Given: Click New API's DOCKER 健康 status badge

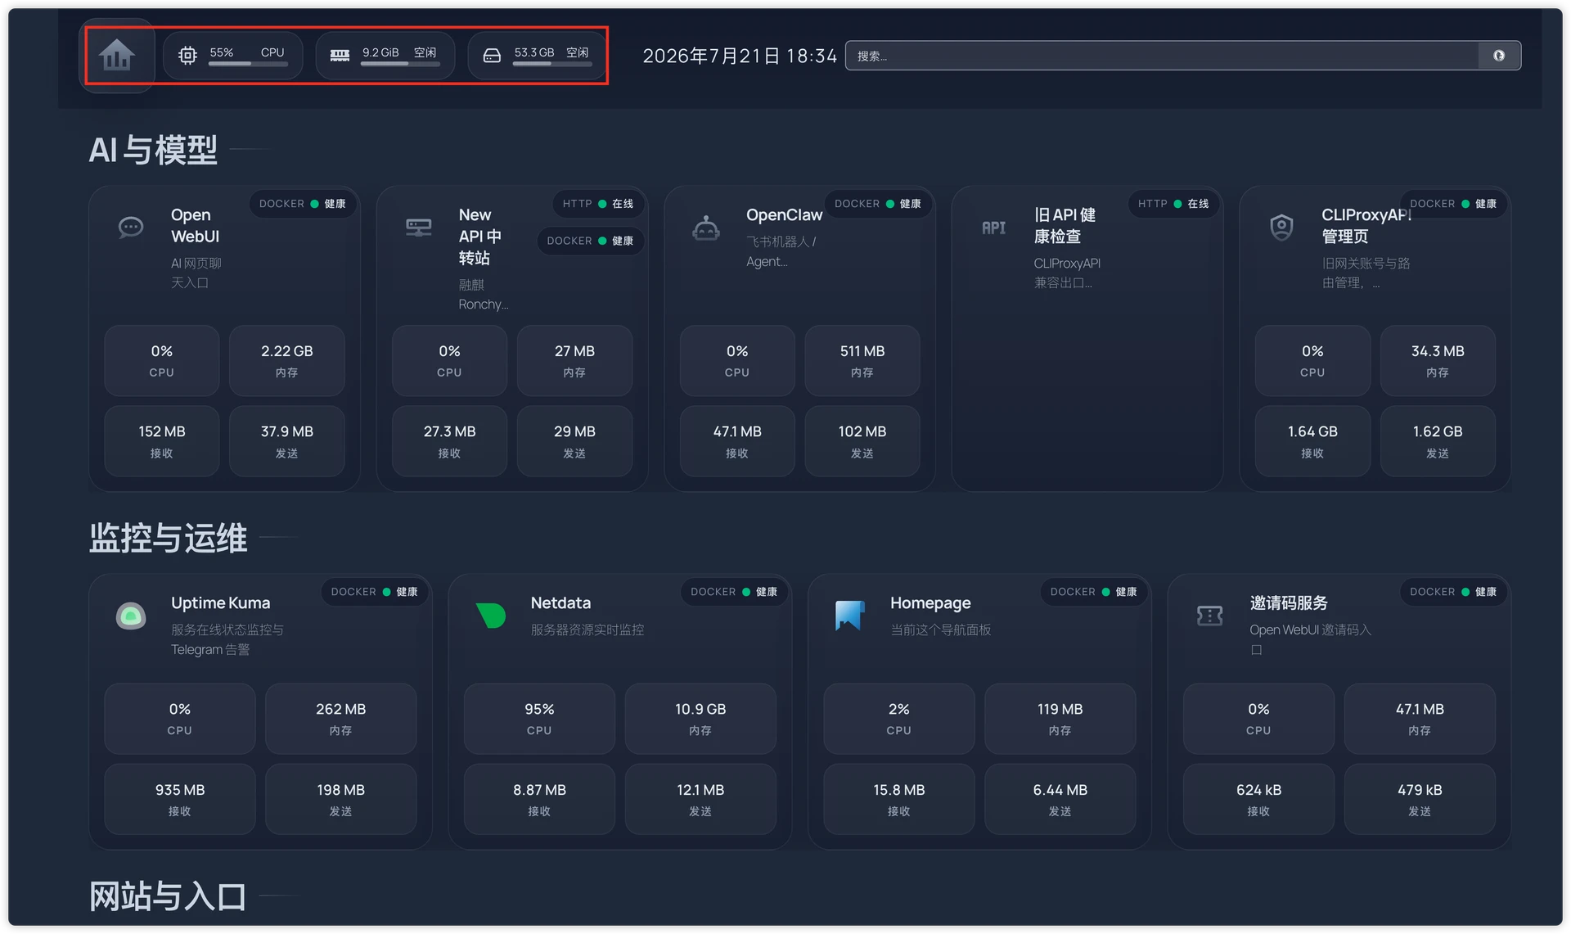Looking at the screenshot, I should tap(590, 241).
